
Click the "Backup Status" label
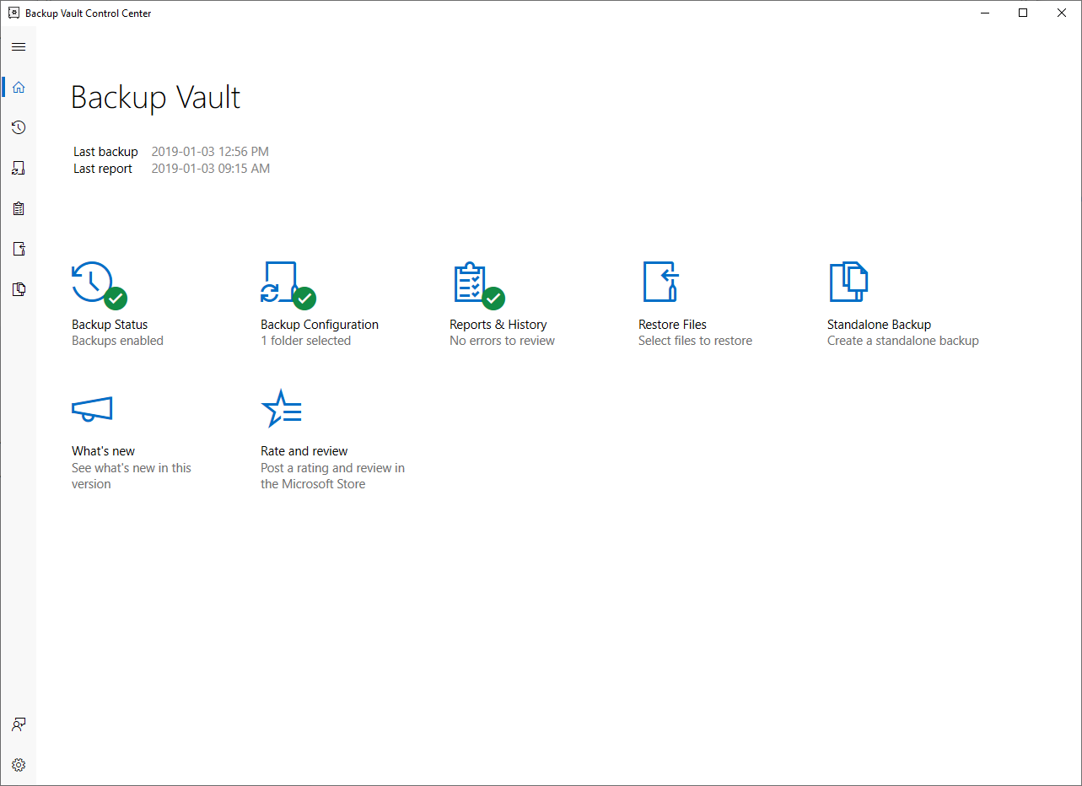110,325
